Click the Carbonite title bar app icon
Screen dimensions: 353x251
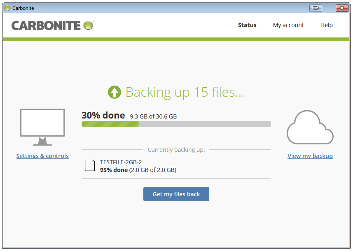coord(7,8)
